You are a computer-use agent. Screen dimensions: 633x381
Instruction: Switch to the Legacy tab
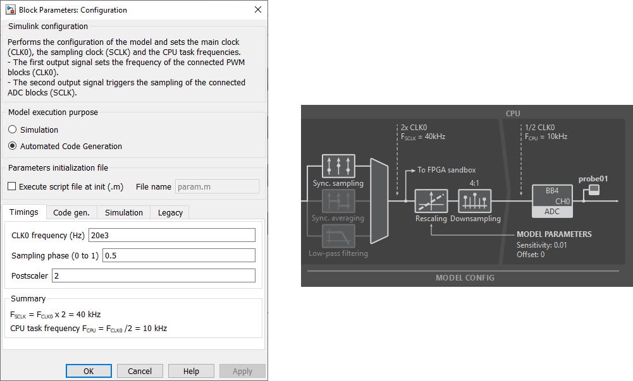click(x=171, y=212)
